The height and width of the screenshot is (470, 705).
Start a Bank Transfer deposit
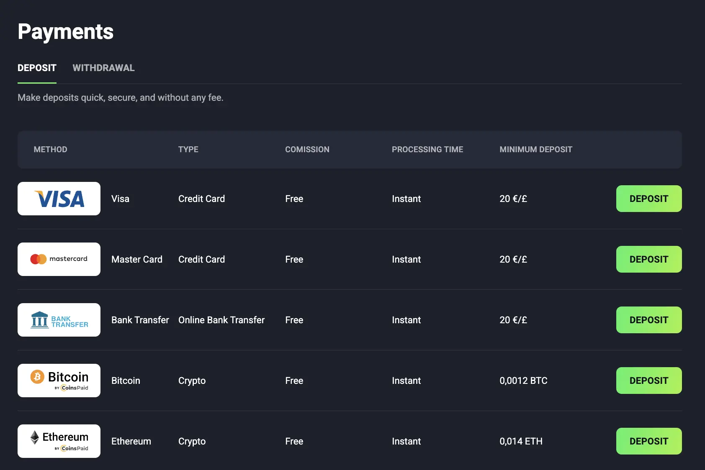tap(648, 320)
